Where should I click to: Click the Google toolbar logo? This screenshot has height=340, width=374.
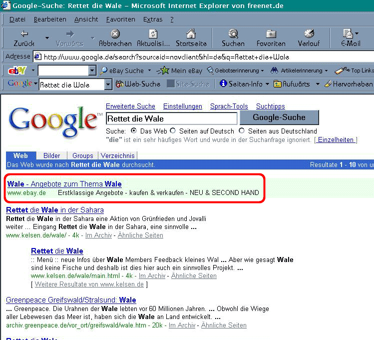pyautogui.click(x=20, y=83)
